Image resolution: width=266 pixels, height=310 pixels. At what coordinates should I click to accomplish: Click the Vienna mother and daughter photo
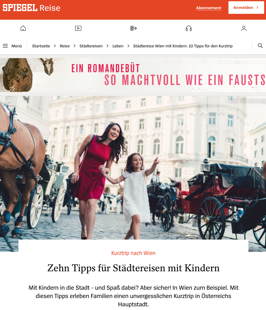pos(133,168)
